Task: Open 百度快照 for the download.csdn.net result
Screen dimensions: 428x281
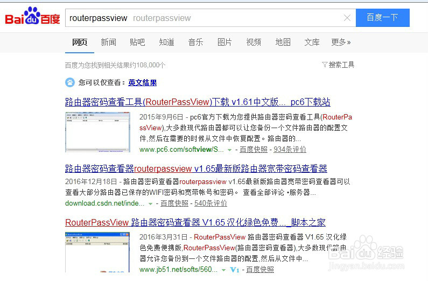Action: click(x=174, y=203)
